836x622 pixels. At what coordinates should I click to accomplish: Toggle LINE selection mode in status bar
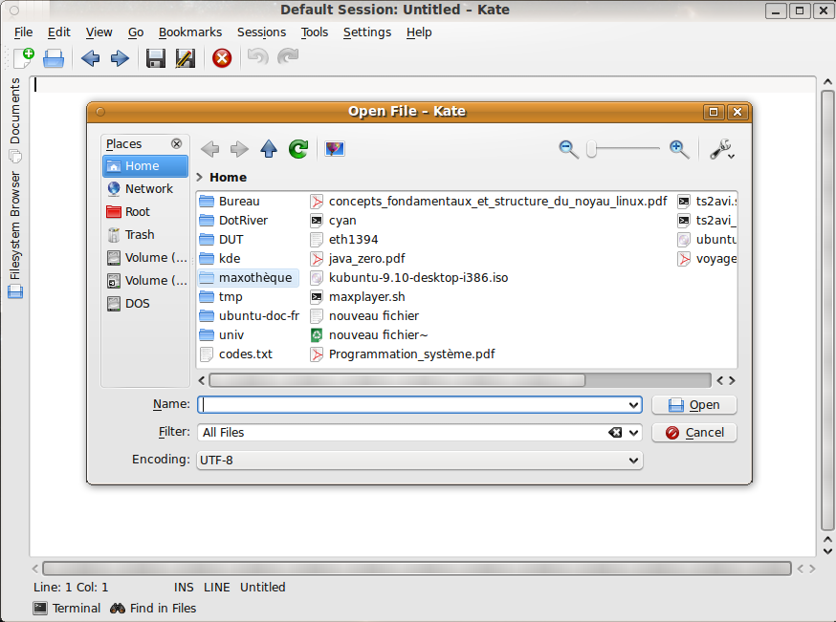(216, 588)
